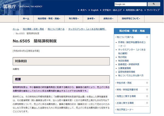Open the 刊行物等 navigation dropdown
The image size is (164, 116).
(x=74, y=18)
